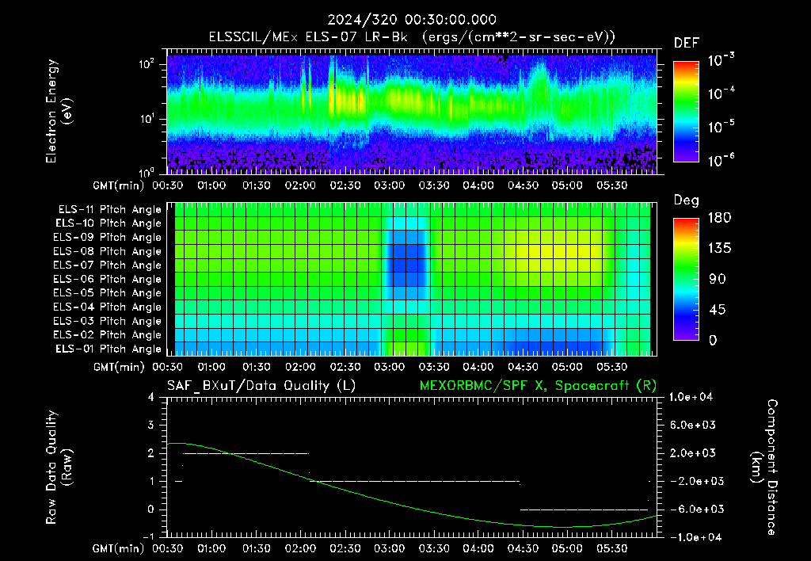Image resolution: width=811 pixels, height=561 pixels.
Task: Select the ELS-07 Pitch Angle row label
Action: click(107, 265)
